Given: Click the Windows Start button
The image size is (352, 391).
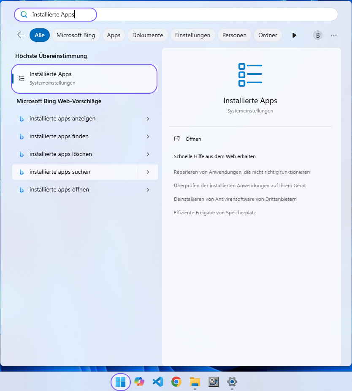Looking at the screenshot, I should click(x=120, y=382).
